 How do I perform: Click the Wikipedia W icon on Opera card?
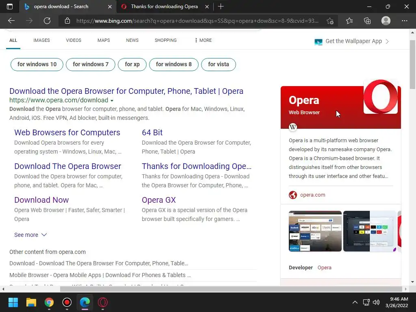(x=293, y=127)
